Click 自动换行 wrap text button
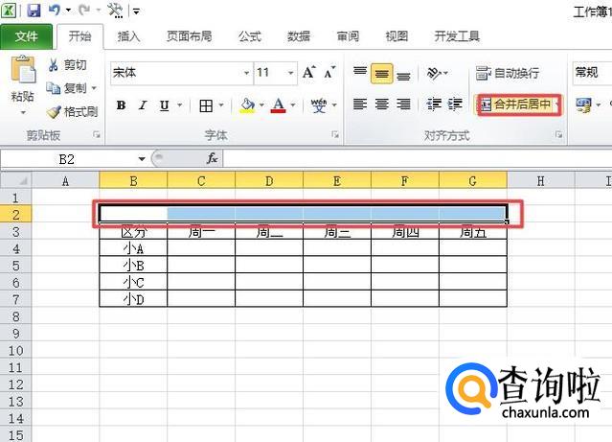This screenshot has width=612, height=442. 508,73
